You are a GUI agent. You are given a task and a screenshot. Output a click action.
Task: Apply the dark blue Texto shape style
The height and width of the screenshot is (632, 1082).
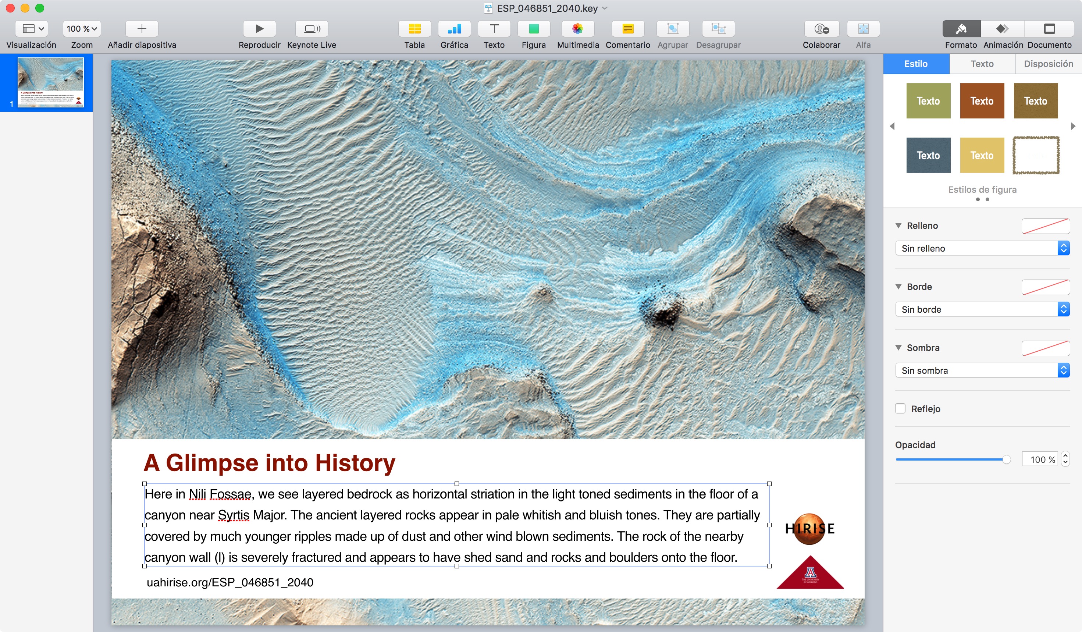coord(928,155)
